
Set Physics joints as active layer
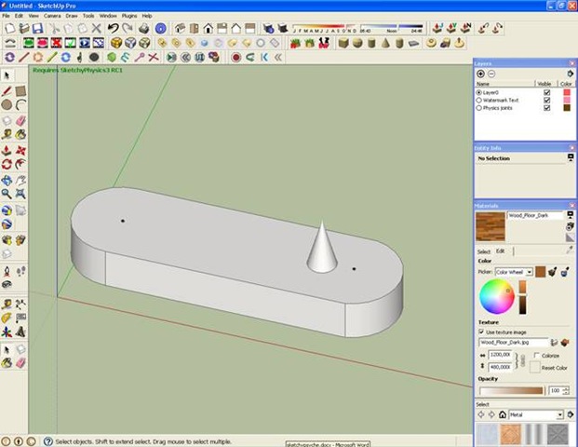click(479, 108)
